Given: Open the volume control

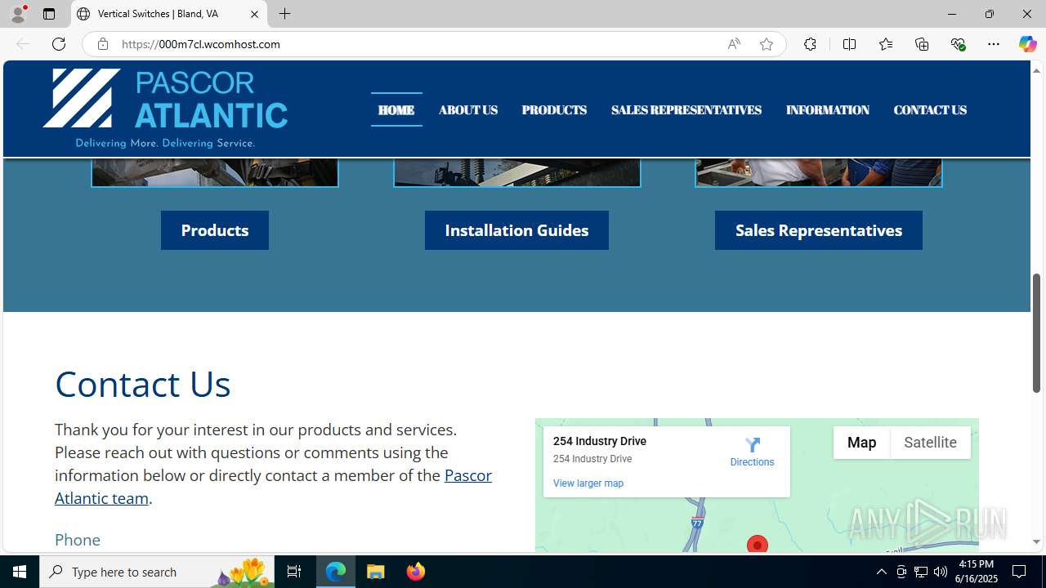Looking at the screenshot, I should click(941, 572).
